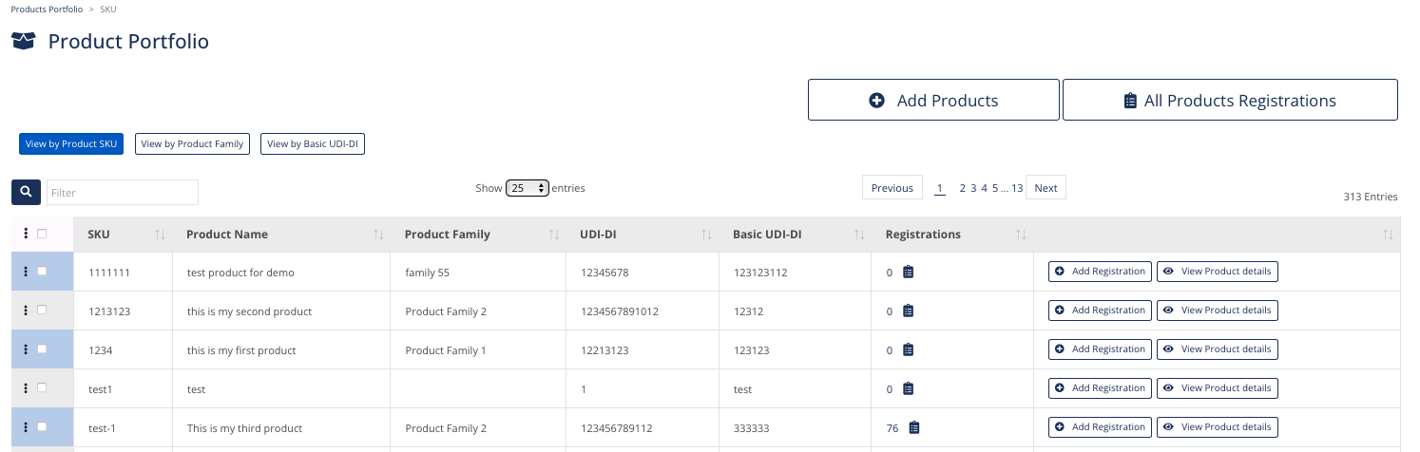This screenshot has height=452, width=1420.
Task: Tick the select-all checkbox in table header
Action: tap(42, 234)
